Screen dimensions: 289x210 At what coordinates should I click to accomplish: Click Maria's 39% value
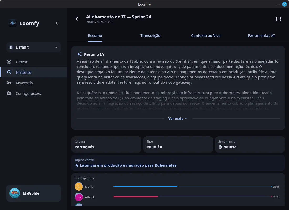276,187
